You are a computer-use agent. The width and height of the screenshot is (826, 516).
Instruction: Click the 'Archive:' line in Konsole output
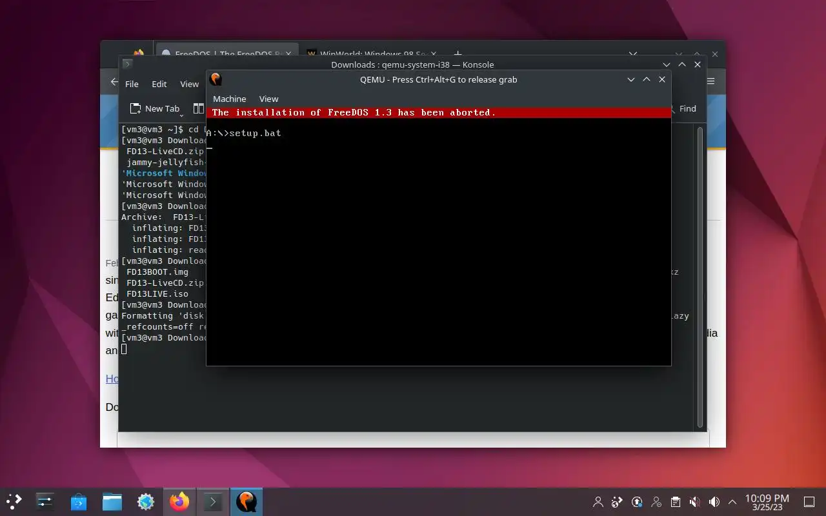pos(163,217)
